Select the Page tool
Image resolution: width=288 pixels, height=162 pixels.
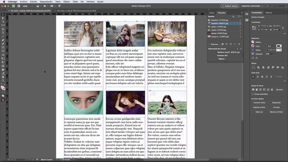pos(3,22)
